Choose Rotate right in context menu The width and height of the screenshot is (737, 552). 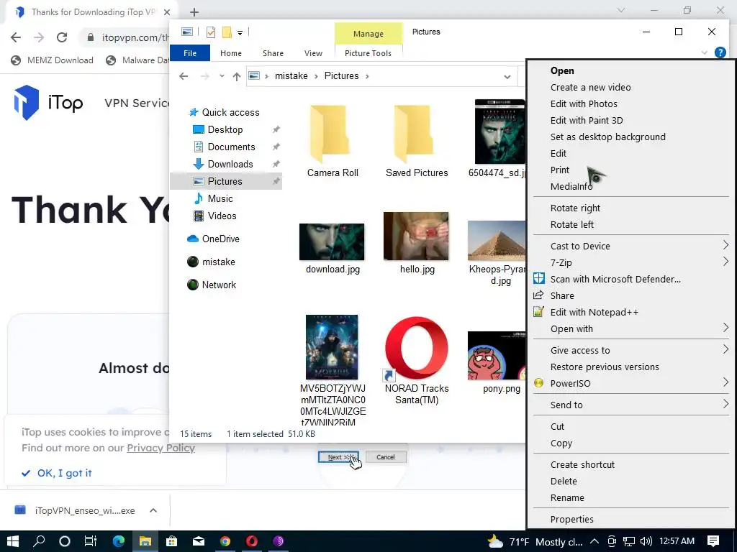tap(575, 208)
